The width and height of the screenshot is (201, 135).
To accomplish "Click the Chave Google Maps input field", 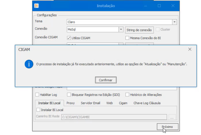I will tap(122, 88).
